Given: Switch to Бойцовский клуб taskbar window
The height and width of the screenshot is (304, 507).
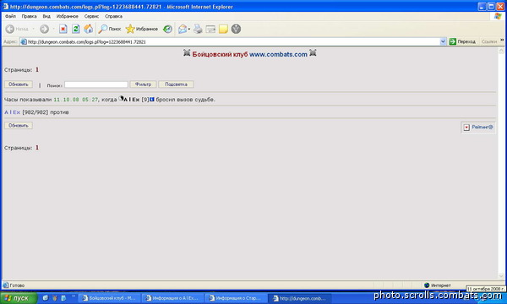Looking at the screenshot, I should pos(109,298).
